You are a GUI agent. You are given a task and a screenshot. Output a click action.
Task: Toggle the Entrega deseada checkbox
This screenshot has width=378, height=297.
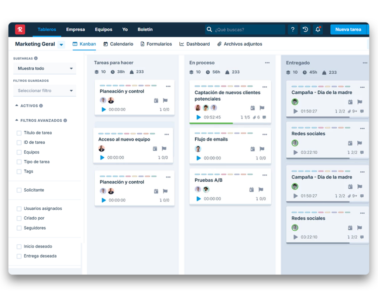[19, 256]
